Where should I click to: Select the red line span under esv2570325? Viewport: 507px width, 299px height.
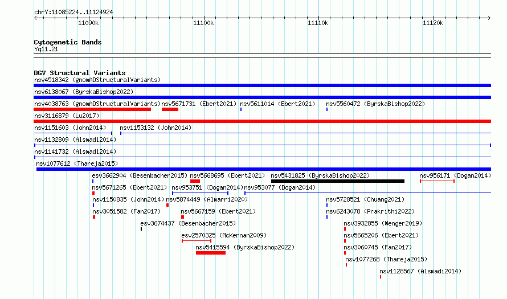click(197, 241)
